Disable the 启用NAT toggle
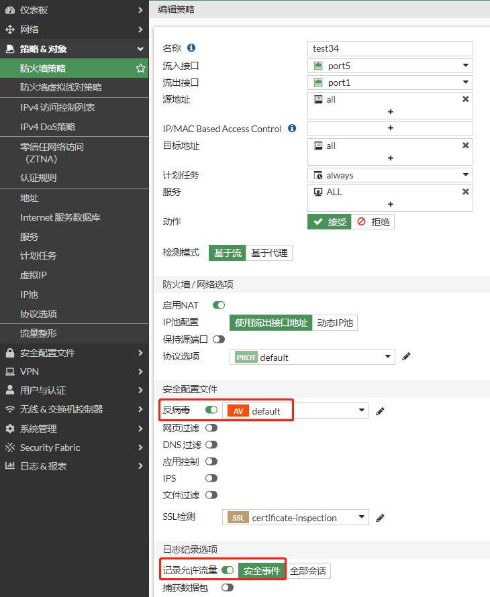This screenshot has height=597, width=490. click(x=219, y=305)
